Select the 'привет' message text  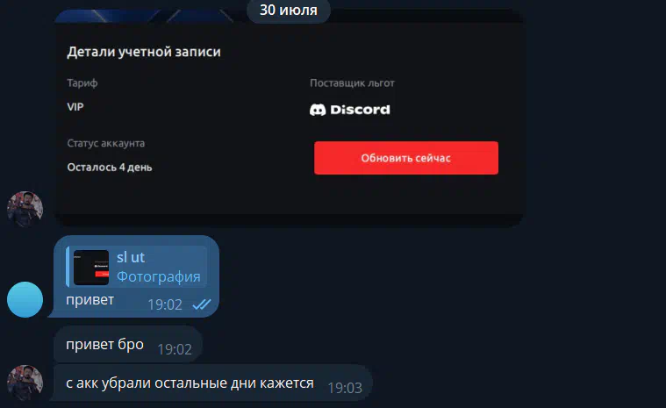[90, 300]
